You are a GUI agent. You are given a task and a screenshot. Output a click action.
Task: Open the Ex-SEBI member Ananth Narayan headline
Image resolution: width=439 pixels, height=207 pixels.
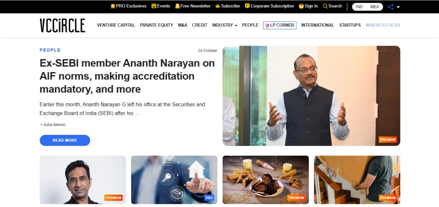pyautogui.click(x=127, y=76)
